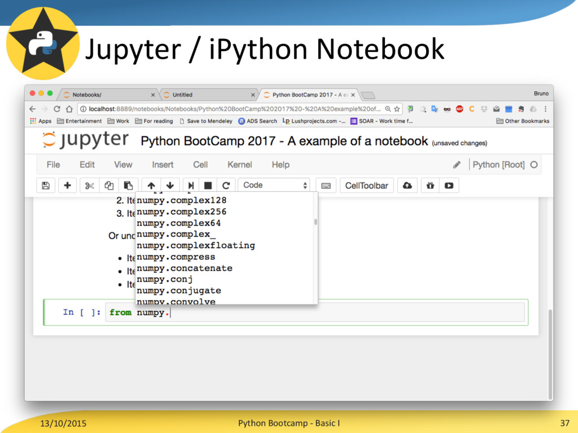Image resolution: width=578 pixels, height=433 pixels.
Task: Click the cloud upload toolbar icon
Action: click(x=408, y=185)
